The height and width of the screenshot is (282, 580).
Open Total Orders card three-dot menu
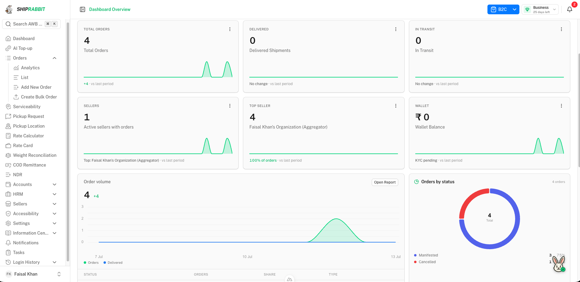click(230, 29)
